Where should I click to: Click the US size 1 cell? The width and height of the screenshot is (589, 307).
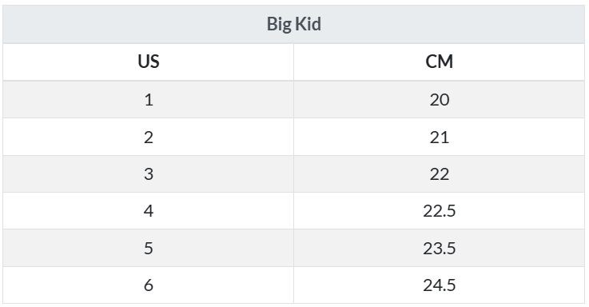point(148,100)
